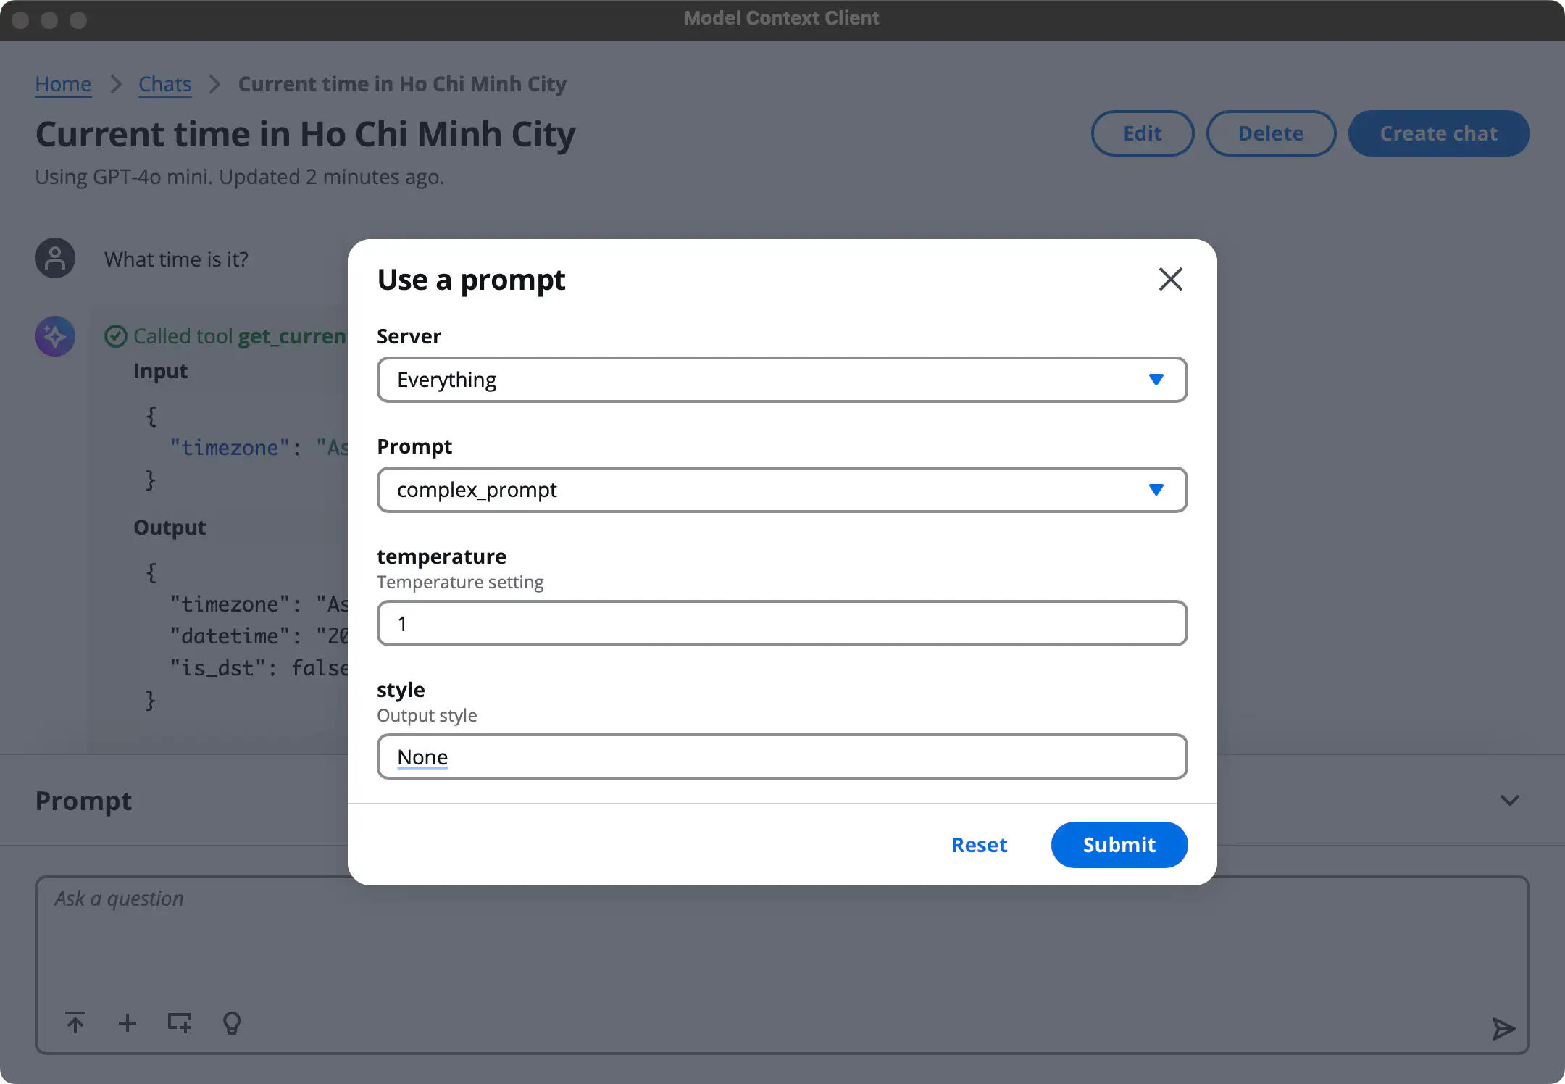Click the send arrow icon
The image size is (1565, 1084).
click(x=1503, y=1028)
